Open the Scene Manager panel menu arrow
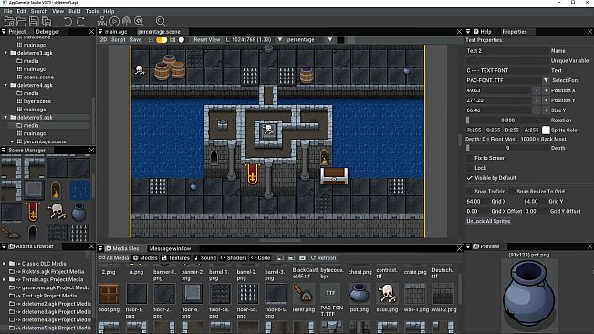This screenshot has height=334, width=594. pyautogui.click(x=4, y=151)
